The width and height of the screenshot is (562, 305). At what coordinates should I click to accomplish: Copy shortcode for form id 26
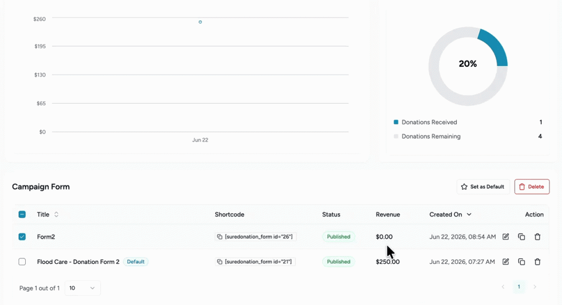pyautogui.click(x=220, y=237)
